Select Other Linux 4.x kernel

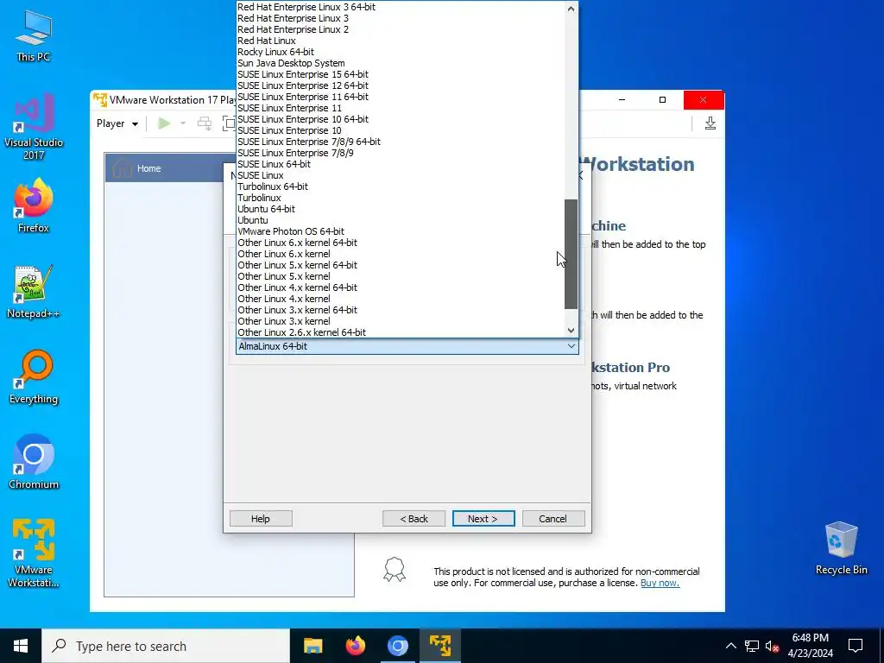click(x=401, y=299)
